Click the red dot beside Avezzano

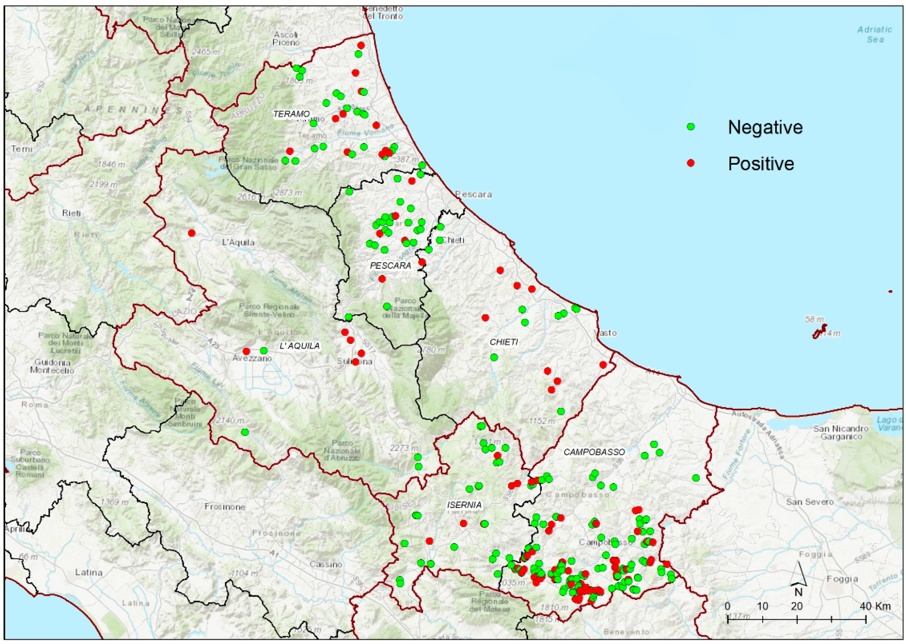246,351
